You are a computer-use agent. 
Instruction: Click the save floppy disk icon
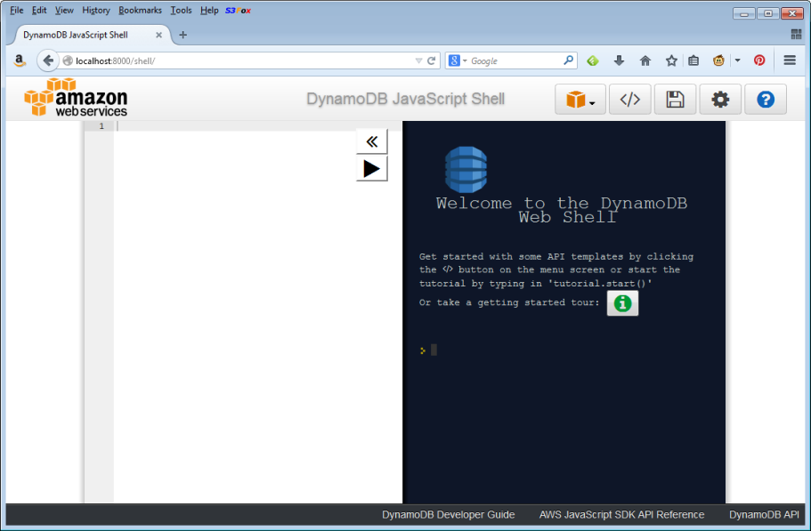tap(675, 100)
